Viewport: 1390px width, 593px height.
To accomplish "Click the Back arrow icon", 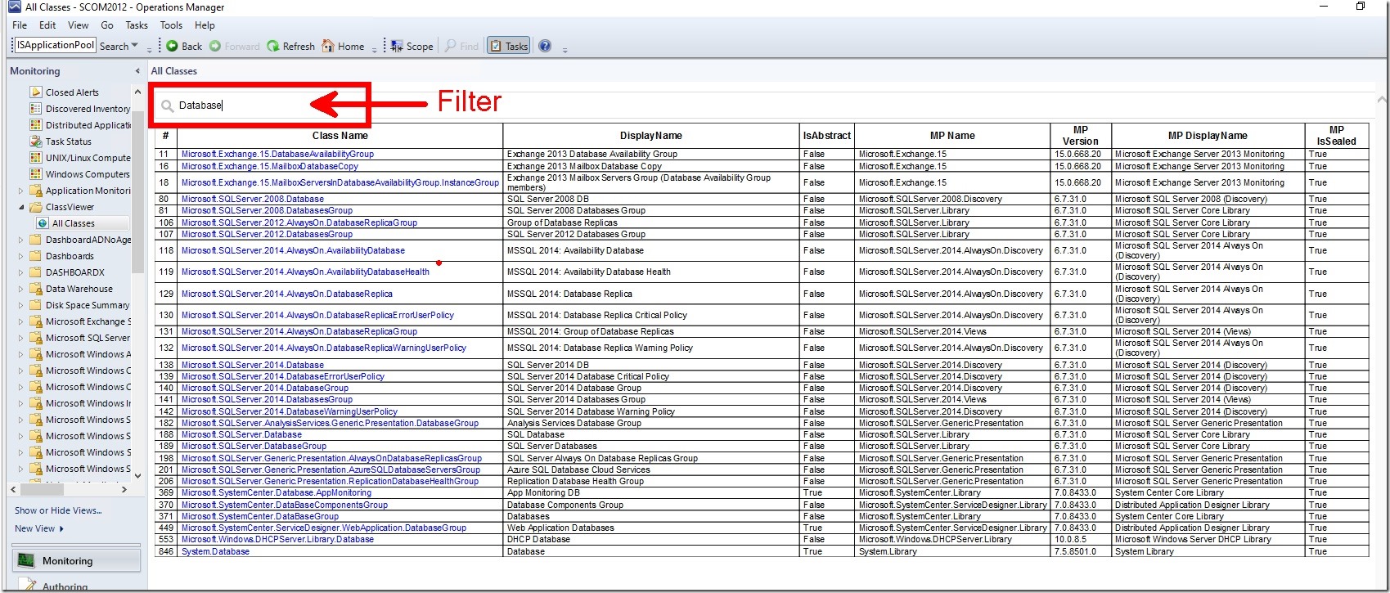I will coord(172,46).
